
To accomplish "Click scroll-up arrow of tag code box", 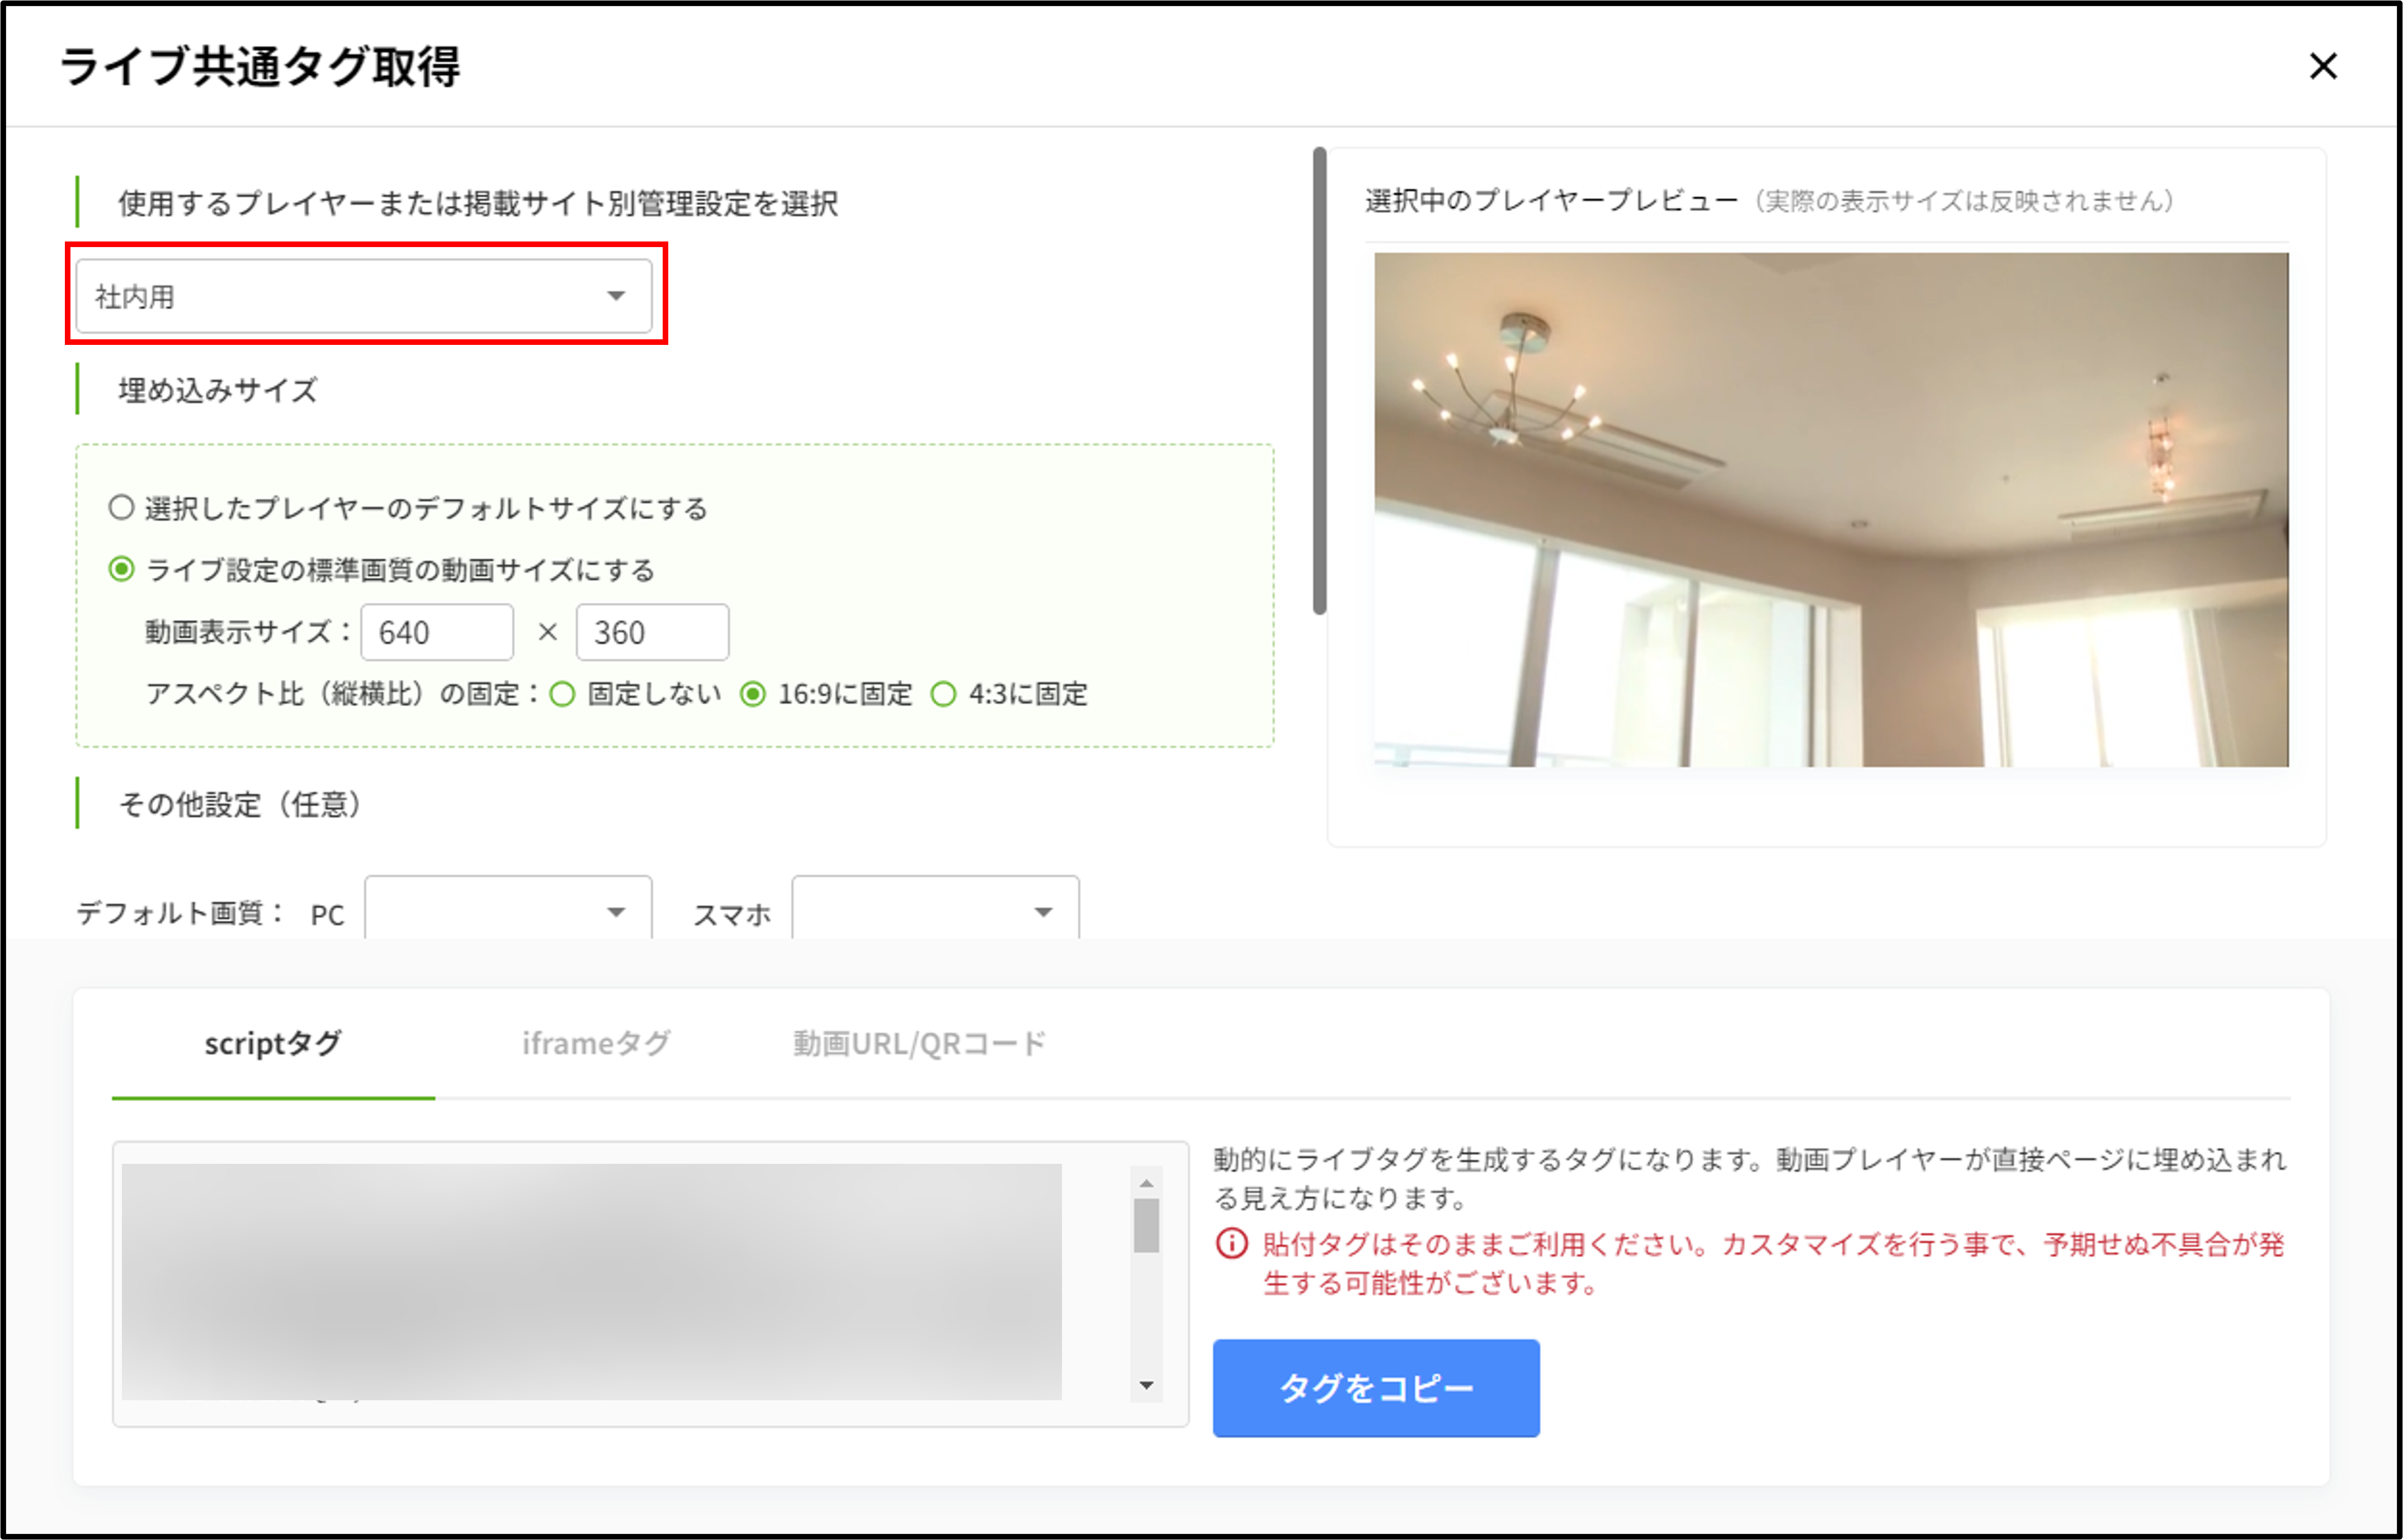I will (x=1146, y=1183).
